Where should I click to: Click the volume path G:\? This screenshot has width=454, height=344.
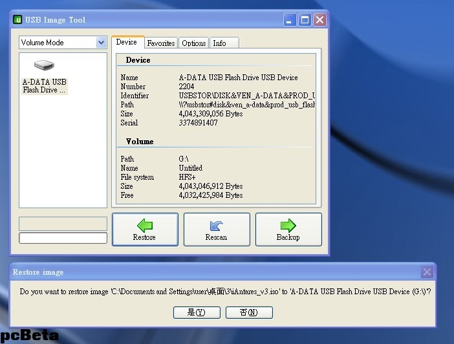(x=184, y=159)
